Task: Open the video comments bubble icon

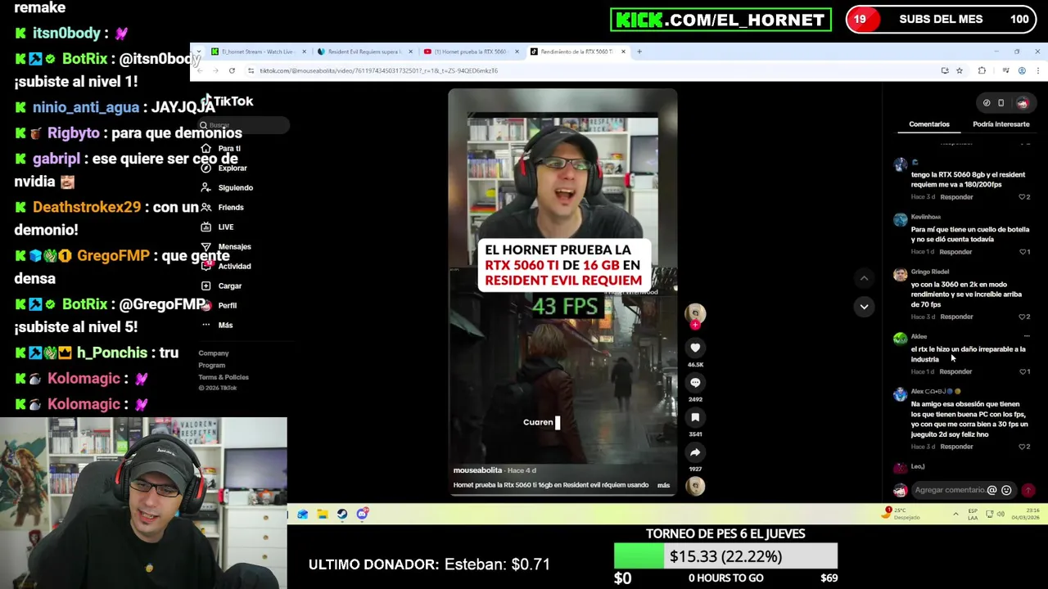Action: click(695, 383)
